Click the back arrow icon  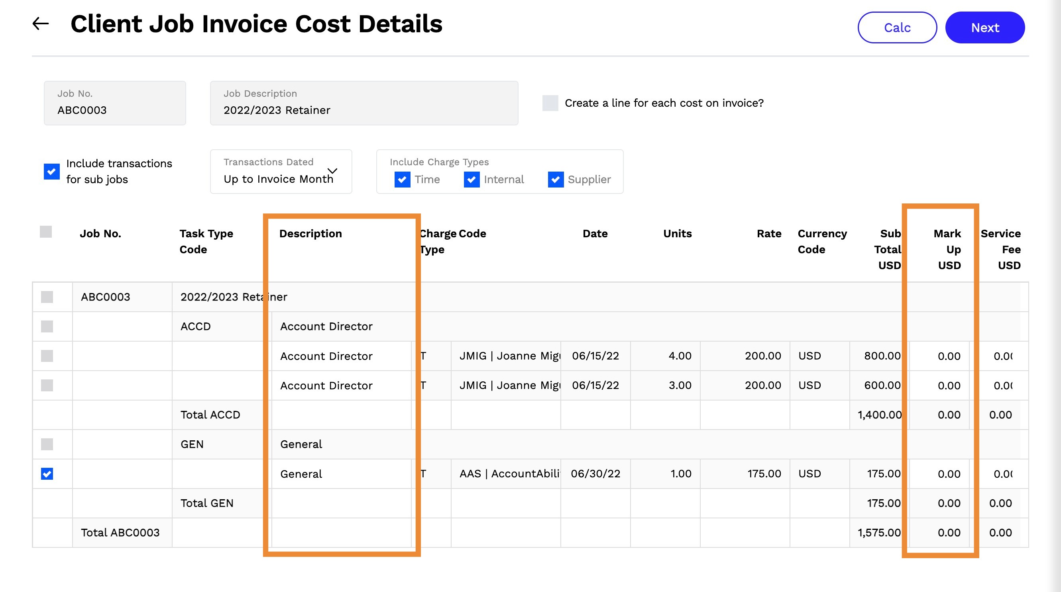coord(40,24)
